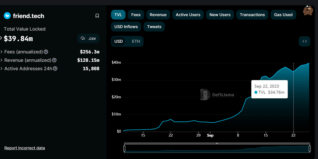Expand the Total Value Locked breakdown
The image size is (318, 159).
click(x=1, y=38)
